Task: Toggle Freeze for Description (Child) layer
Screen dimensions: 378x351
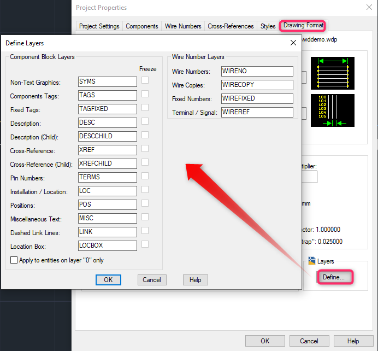Action: (x=145, y=135)
